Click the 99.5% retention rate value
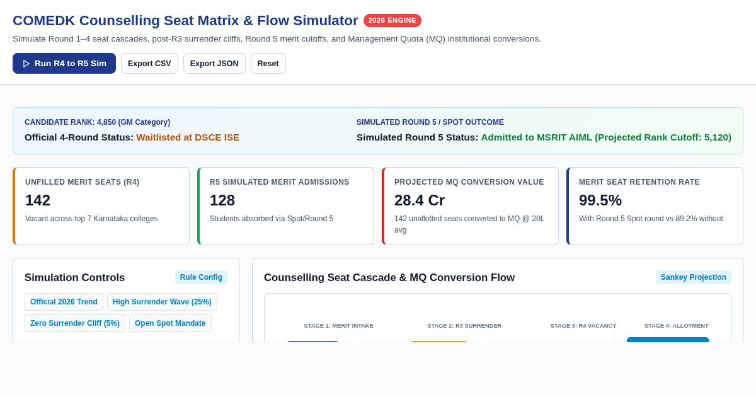Viewport: 756px width, 397px height. coord(600,200)
